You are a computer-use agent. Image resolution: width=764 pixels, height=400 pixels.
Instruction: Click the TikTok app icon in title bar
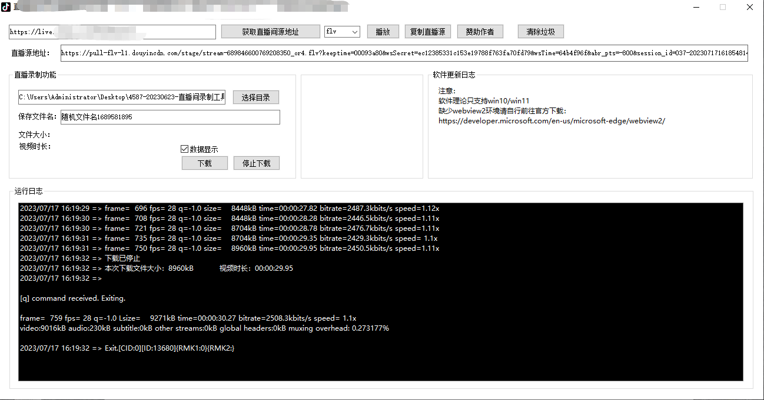click(x=6, y=7)
